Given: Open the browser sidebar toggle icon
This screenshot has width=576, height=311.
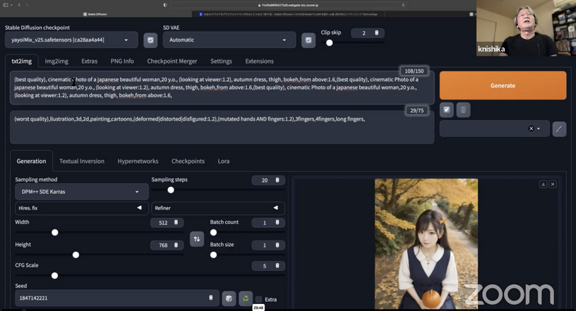Looking at the screenshot, I should (x=6, y=5).
